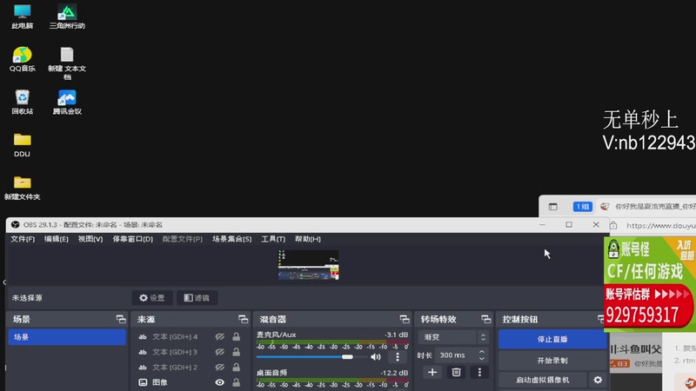Click the 1组 tab group in browser
Viewport: 696px width, 391px height.
click(x=582, y=207)
